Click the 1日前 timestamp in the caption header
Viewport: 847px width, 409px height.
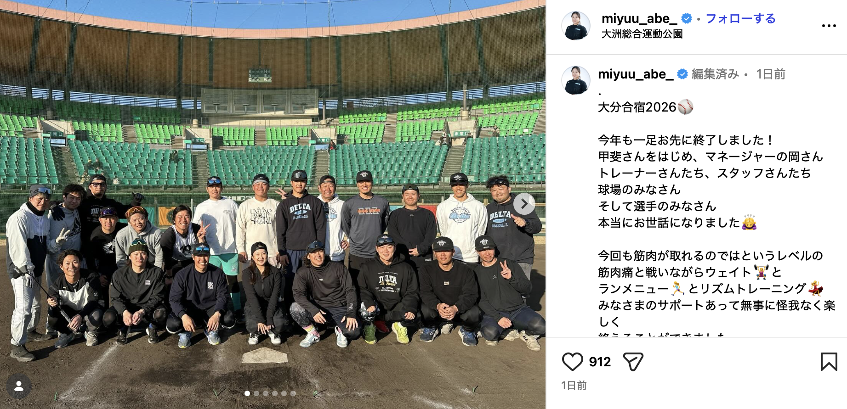(x=771, y=74)
